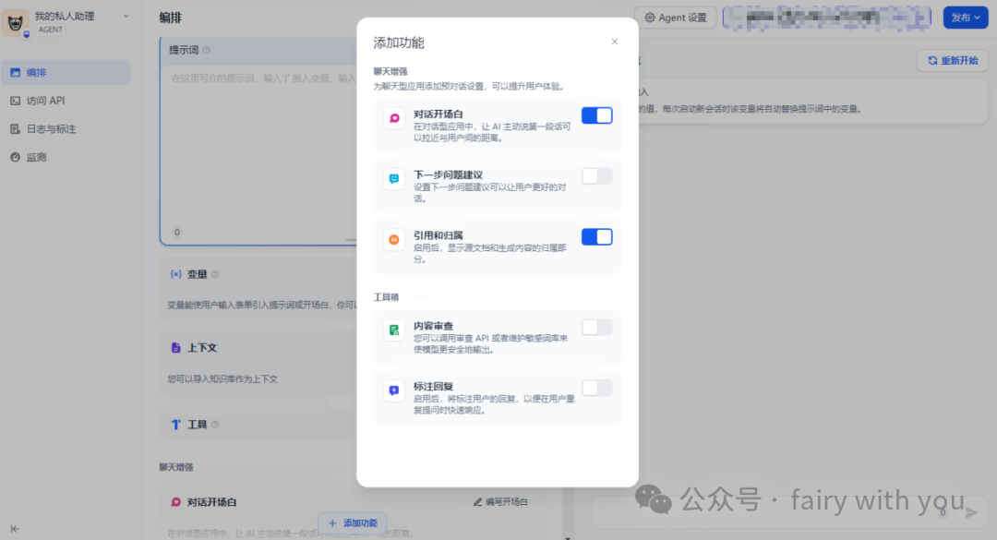Toggle off the 对话开场白 switch
Screen dimensions: 997x540
(x=596, y=115)
